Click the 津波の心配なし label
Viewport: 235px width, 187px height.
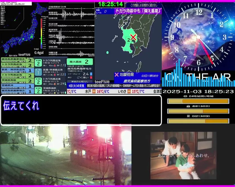(x=80, y=82)
